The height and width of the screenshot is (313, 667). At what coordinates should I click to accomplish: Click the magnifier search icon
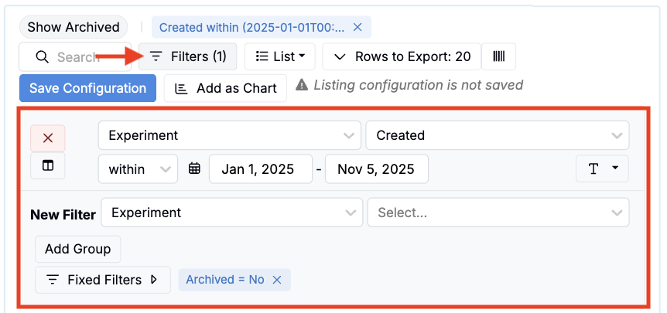point(42,56)
